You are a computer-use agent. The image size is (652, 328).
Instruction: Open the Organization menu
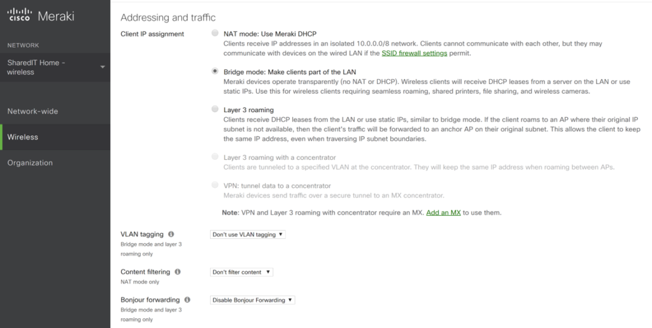[x=30, y=163]
